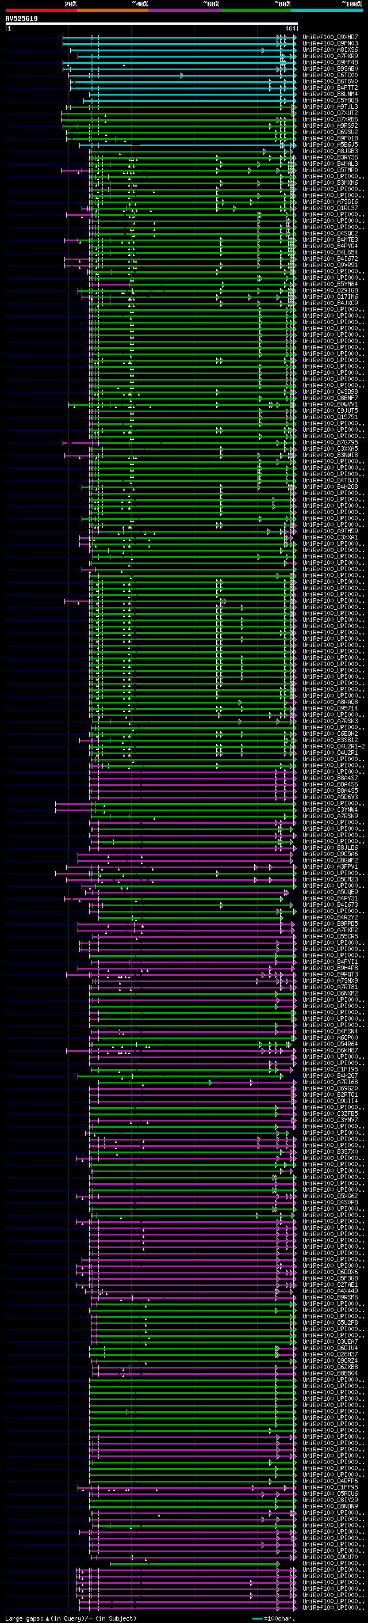Open hit UniRef100_A7PKR9
The image size is (368, 1623).
[x=330, y=56]
